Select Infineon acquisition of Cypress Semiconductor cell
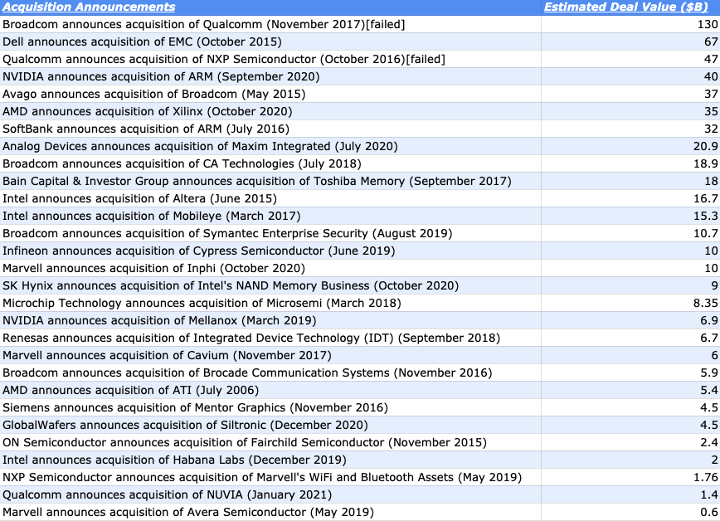The width and height of the screenshot is (720, 521). point(270,251)
